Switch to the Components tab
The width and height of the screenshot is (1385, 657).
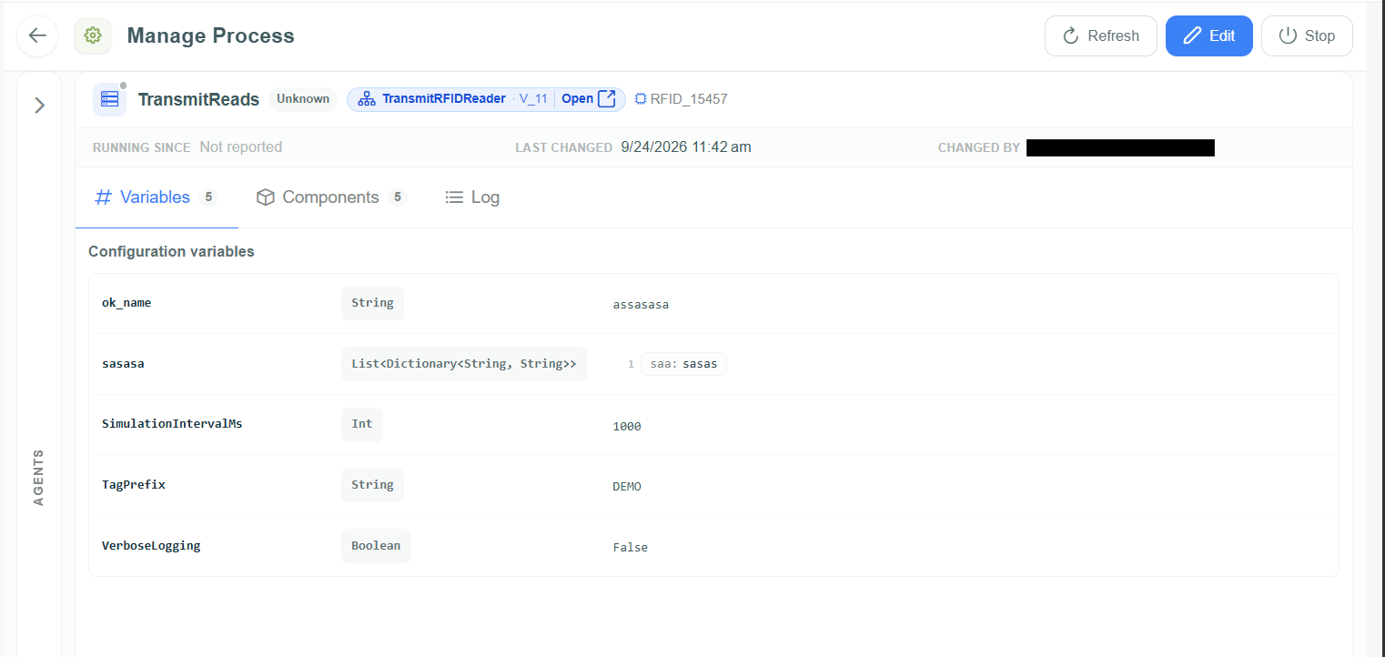(330, 197)
